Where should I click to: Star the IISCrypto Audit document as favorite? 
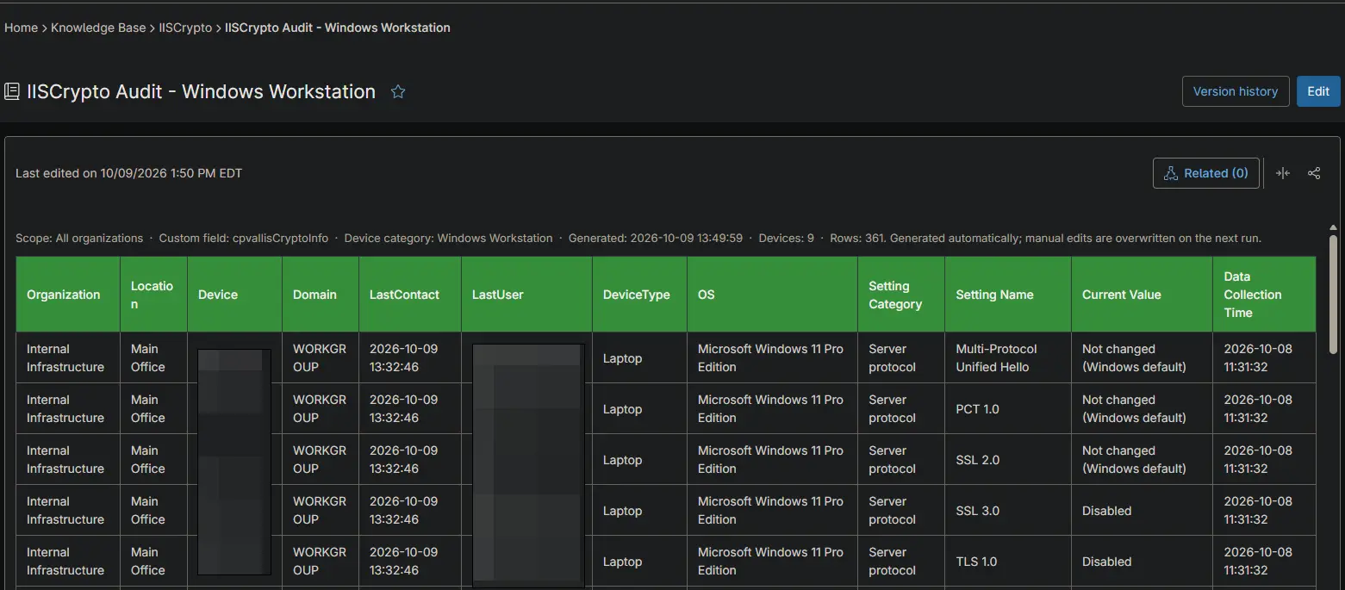point(398,91)
